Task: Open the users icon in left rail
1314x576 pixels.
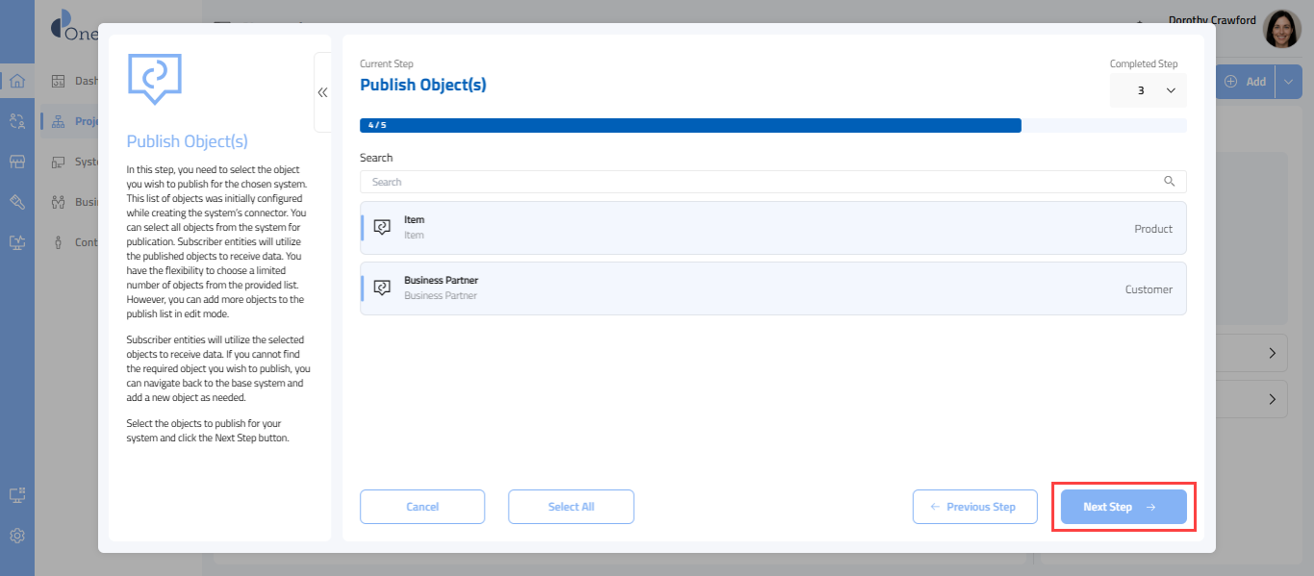Action: click(x=17, y=121)
